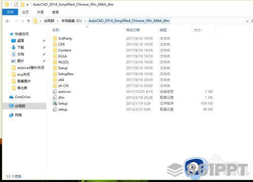Go up one folder level arrow

tap(28, 21)
